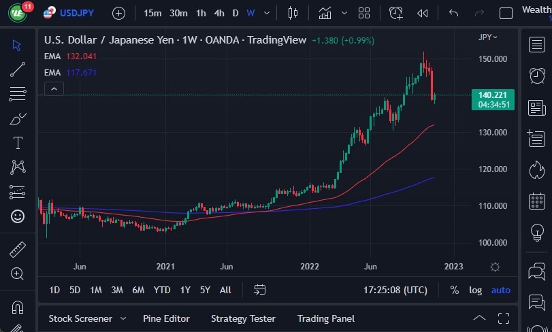
Task: Open the indicators chart icon
Action: (x=325, y=13)
